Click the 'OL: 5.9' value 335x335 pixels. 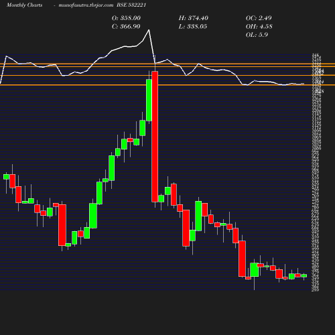[257, 35]
